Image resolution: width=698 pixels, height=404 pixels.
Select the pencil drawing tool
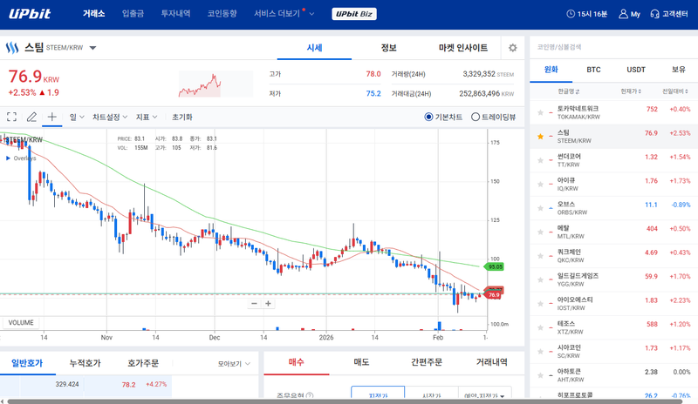tap(32, 117)
